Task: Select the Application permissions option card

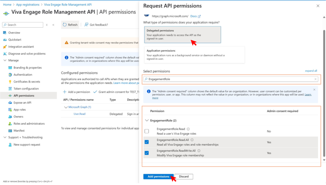Action: pyautogui.click(x=195, y=55)
